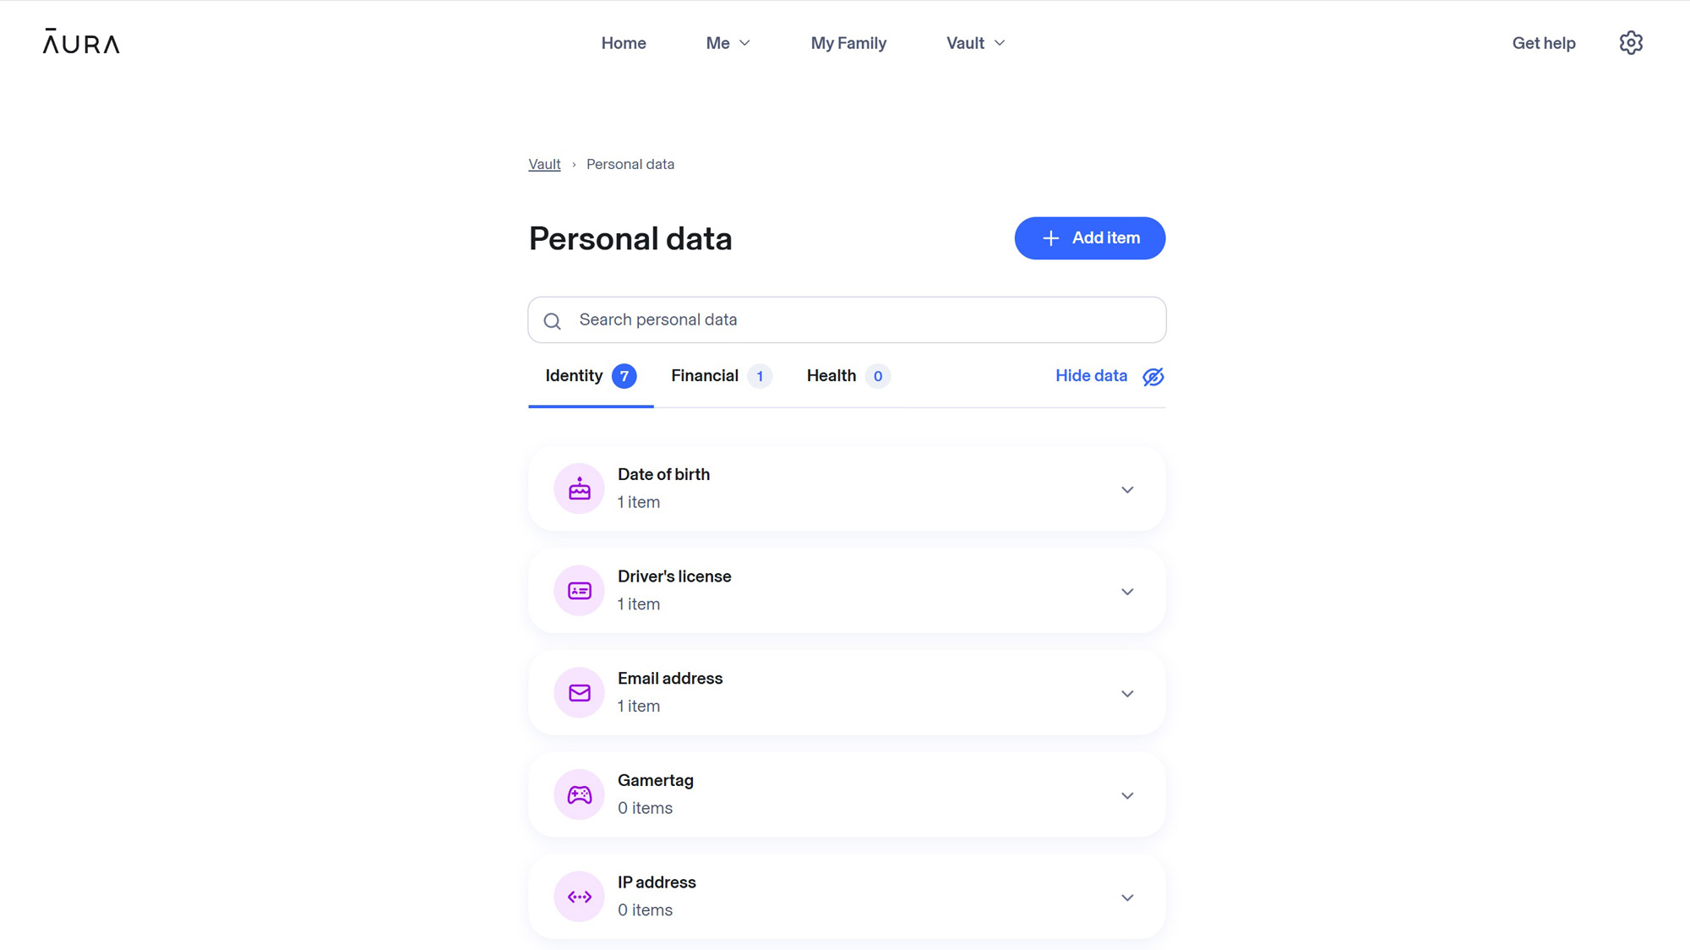Click the search magnifier icon

click(x=553, y=321)
